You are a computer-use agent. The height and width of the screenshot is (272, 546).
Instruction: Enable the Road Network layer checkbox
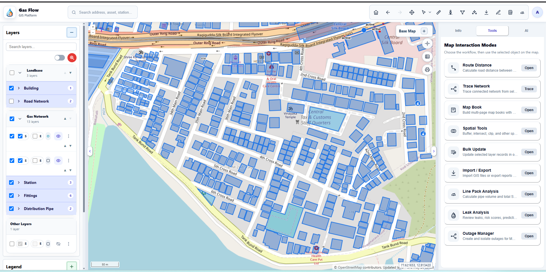(x=11, y=101)
